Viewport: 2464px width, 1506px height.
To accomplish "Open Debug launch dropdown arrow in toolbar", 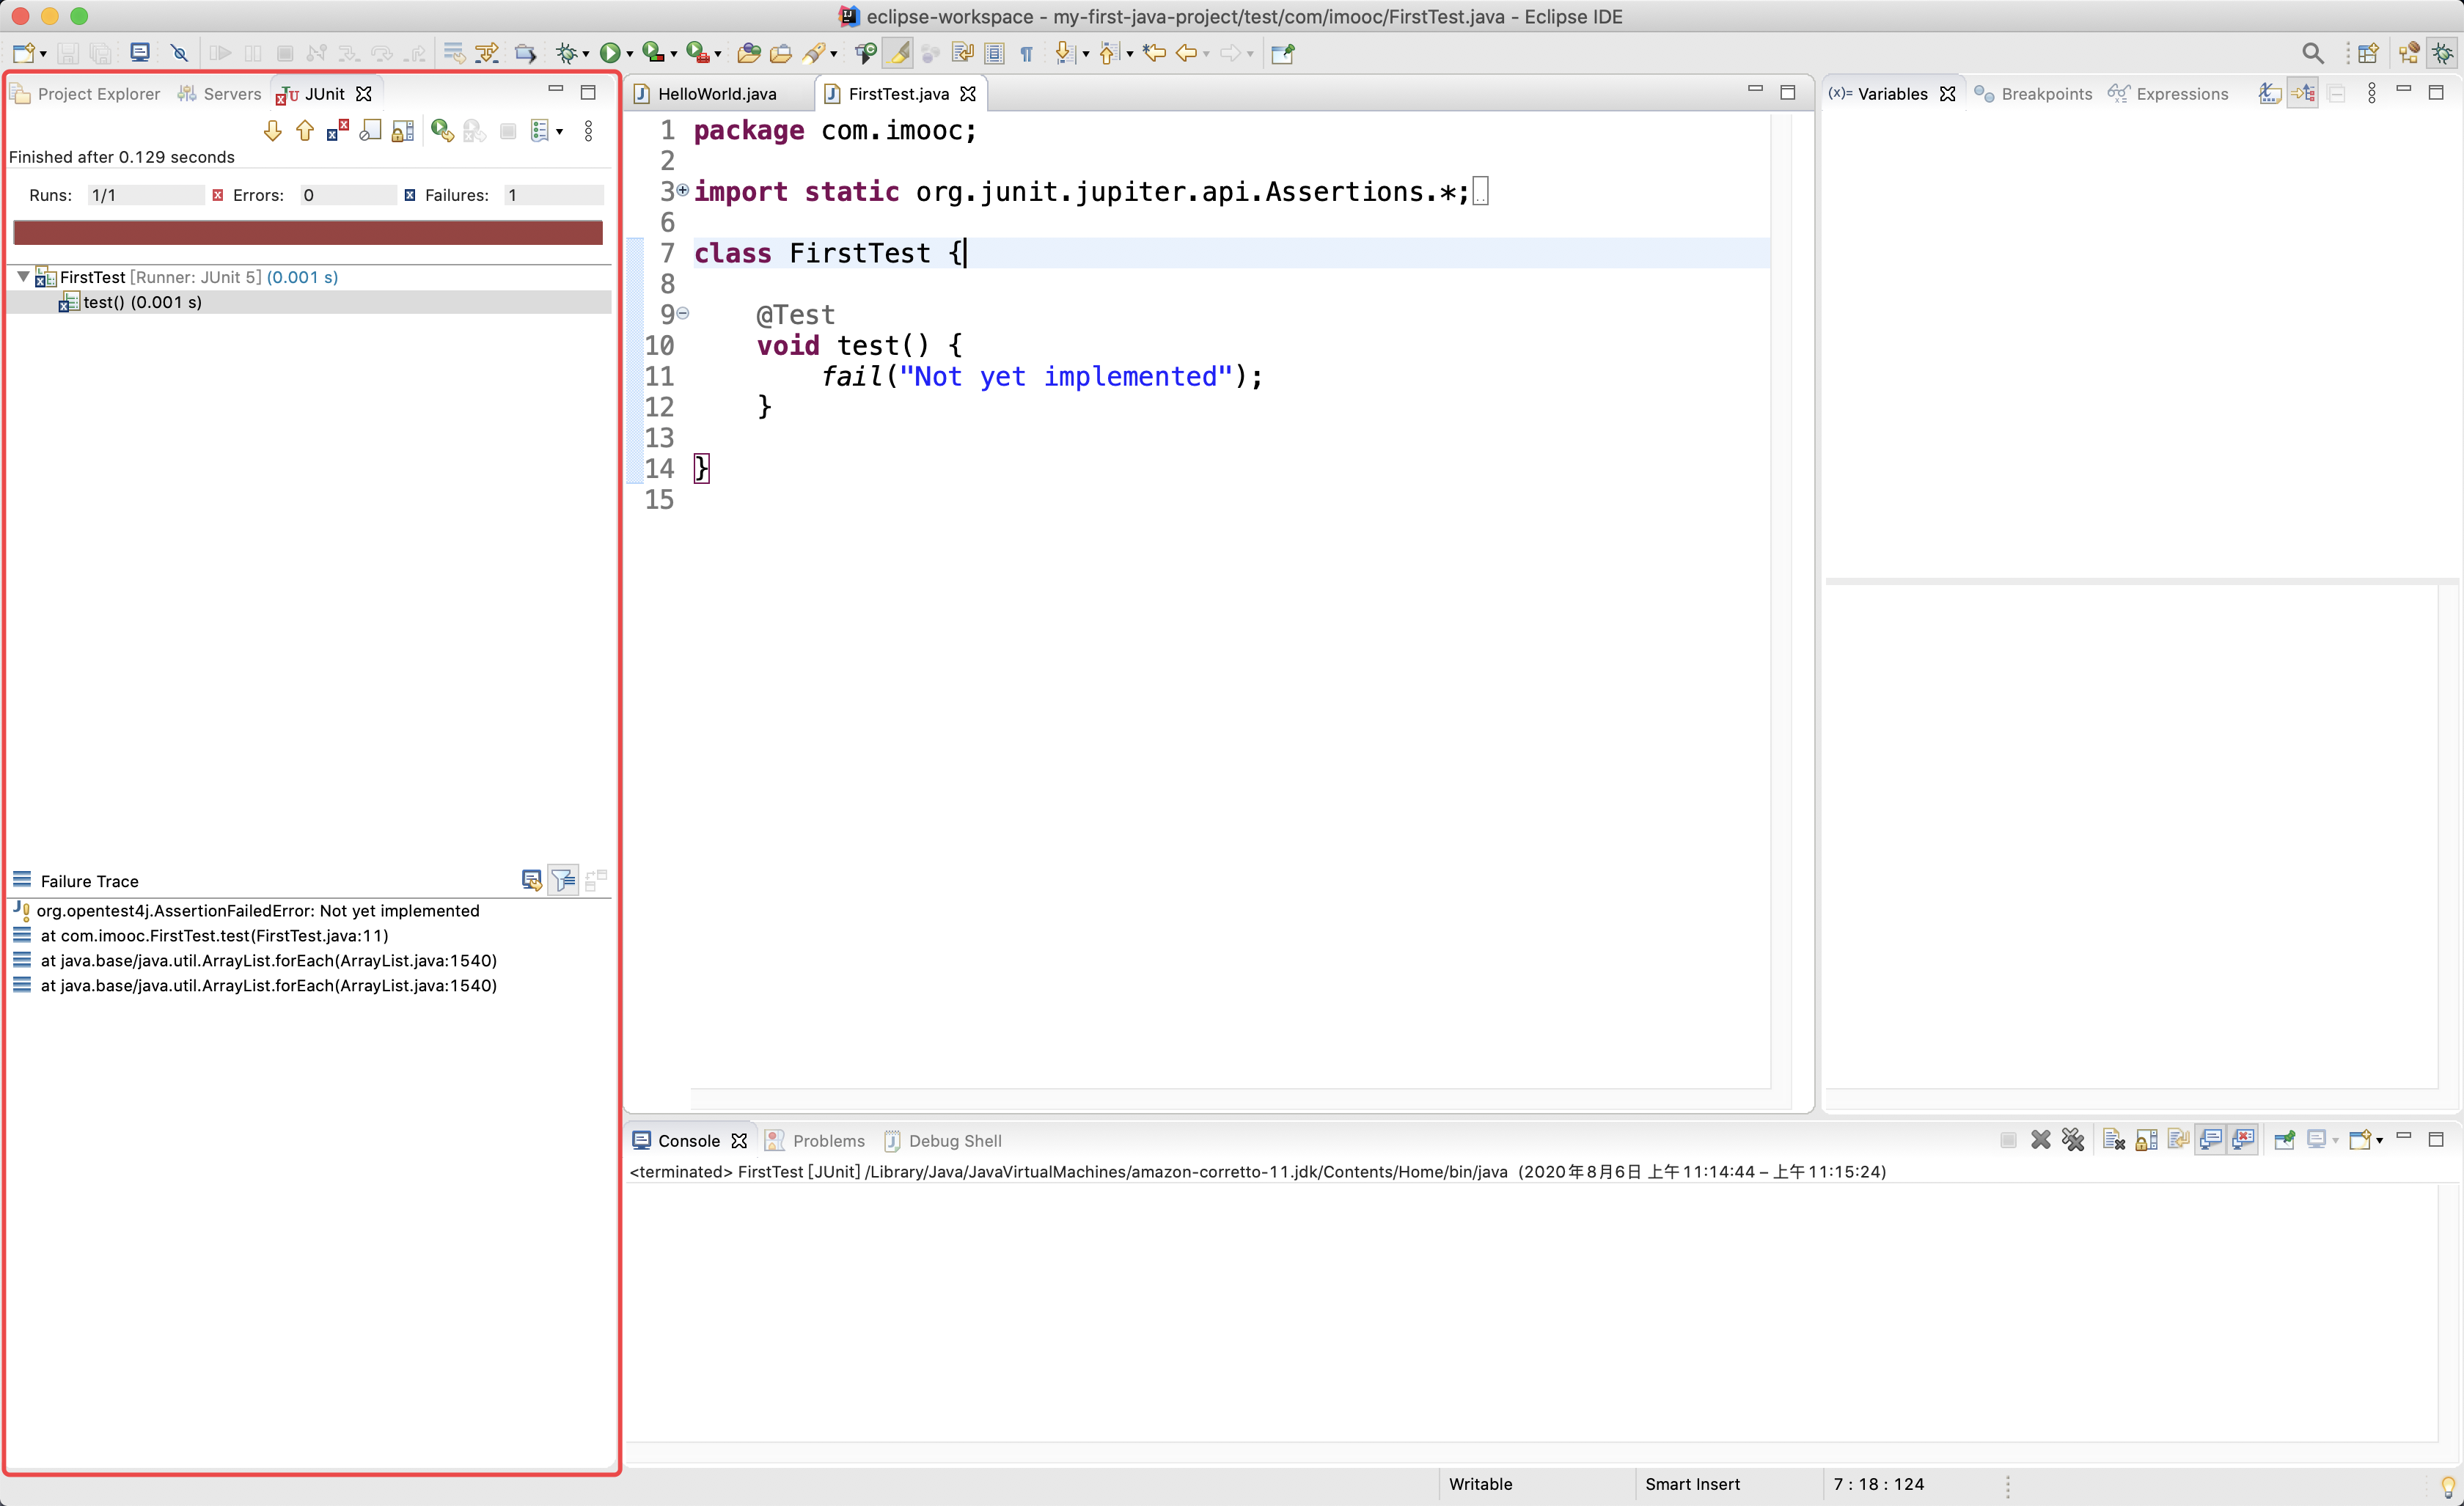I will pos(586,55).
